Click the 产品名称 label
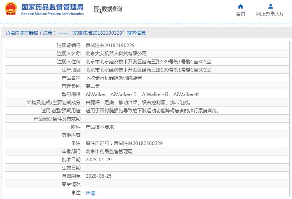This screenshot has height=199, width=292. point(71,78)
